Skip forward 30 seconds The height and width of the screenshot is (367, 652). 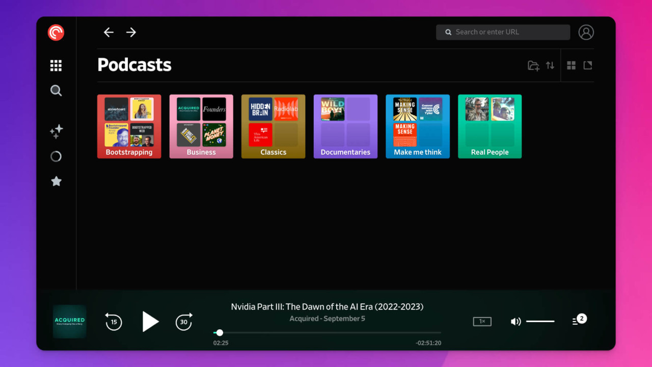pyautogui.click(x=184, y=322)
